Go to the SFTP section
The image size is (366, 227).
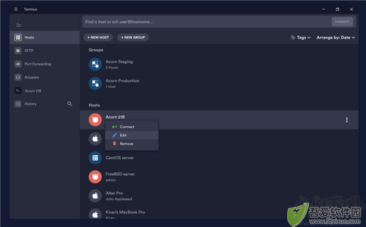tap(45, 51)
